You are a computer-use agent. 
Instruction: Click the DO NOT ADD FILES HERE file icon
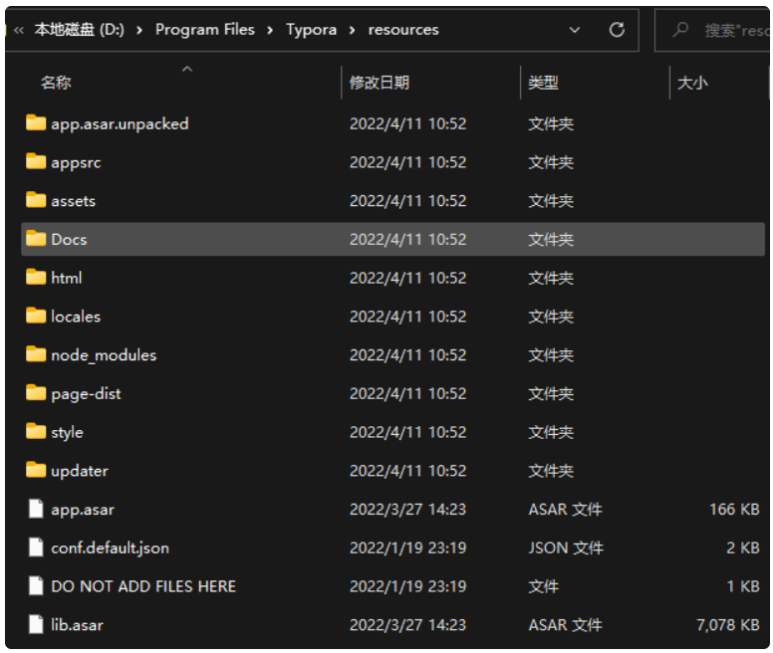(36, 585)
